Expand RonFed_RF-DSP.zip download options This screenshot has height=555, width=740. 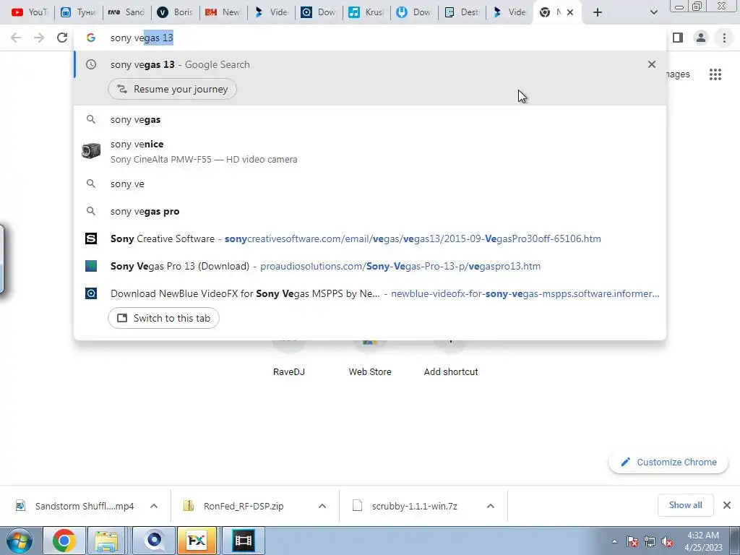pyautogui.click(x=322, y=506)
